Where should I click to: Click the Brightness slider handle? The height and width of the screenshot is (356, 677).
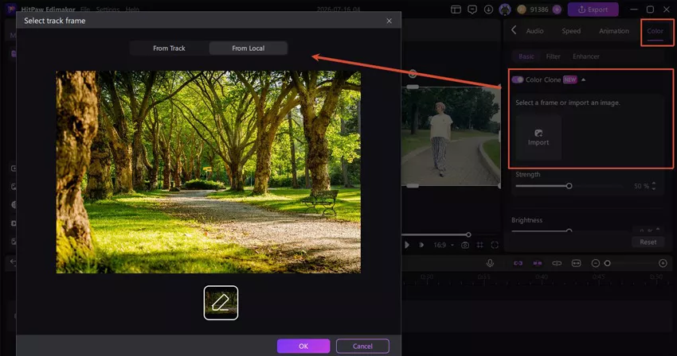click(569, 231)
